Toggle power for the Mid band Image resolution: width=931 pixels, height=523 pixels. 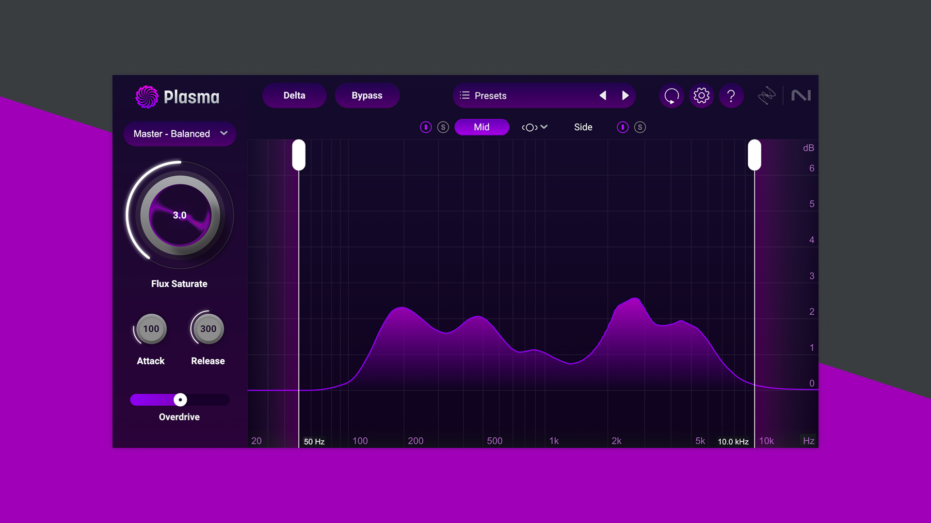pyautogui.click(x=426, y=127)
